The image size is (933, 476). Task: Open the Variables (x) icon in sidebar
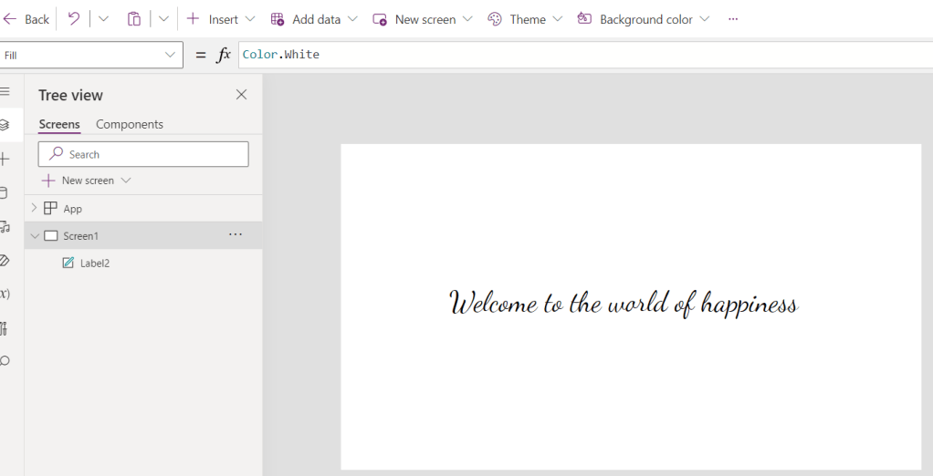coord(5,294)
